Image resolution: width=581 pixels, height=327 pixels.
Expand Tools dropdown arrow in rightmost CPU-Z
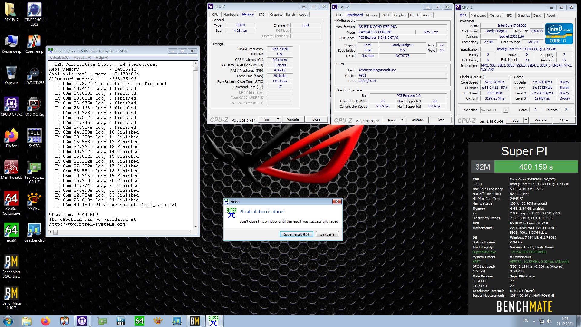(x=526, y=120)
